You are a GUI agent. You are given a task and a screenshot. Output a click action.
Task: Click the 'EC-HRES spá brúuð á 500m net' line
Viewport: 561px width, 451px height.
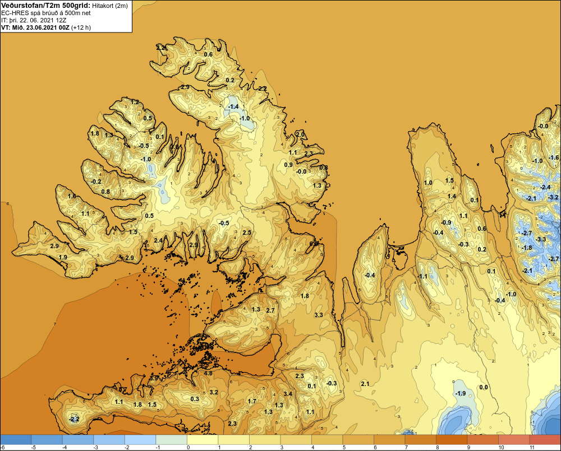(46, 13)
